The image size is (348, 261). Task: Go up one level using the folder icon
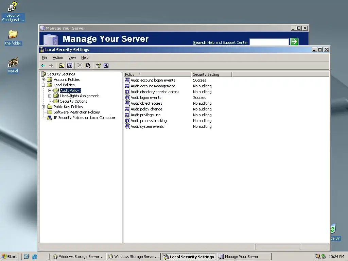click(62, 66)
